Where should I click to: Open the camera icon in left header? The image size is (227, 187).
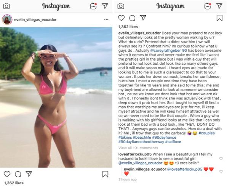tap(6, 6)
